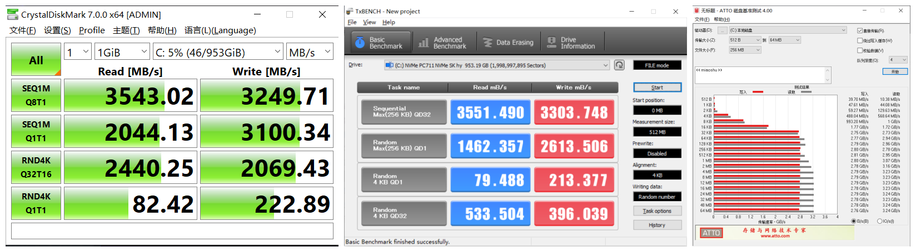
Task: Run the RND4K Q1T1 test
Action: (x=36, y=203)
